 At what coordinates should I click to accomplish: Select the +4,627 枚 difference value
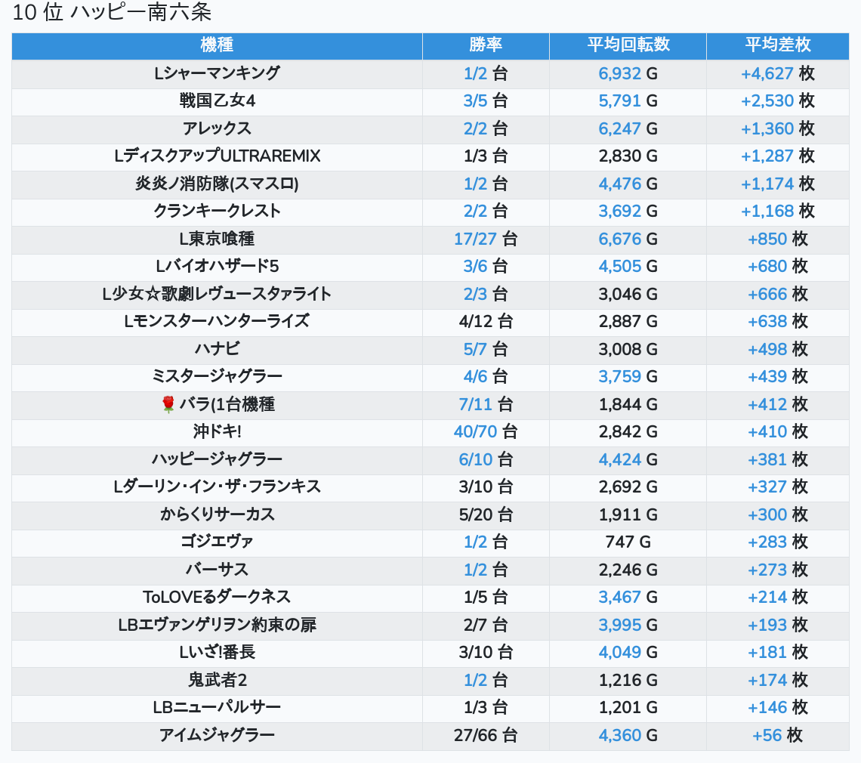click(x=777, y=73)
